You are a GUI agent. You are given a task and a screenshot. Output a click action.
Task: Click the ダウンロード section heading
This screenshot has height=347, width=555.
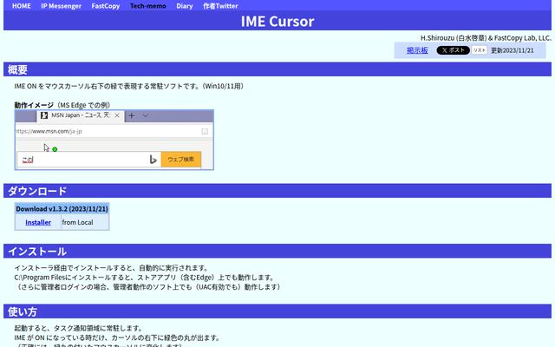coord(277,191)
